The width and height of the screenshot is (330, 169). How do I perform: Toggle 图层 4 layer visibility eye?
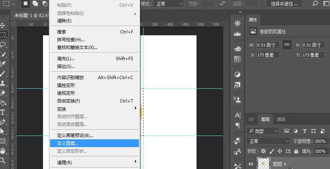click(250, 164)
